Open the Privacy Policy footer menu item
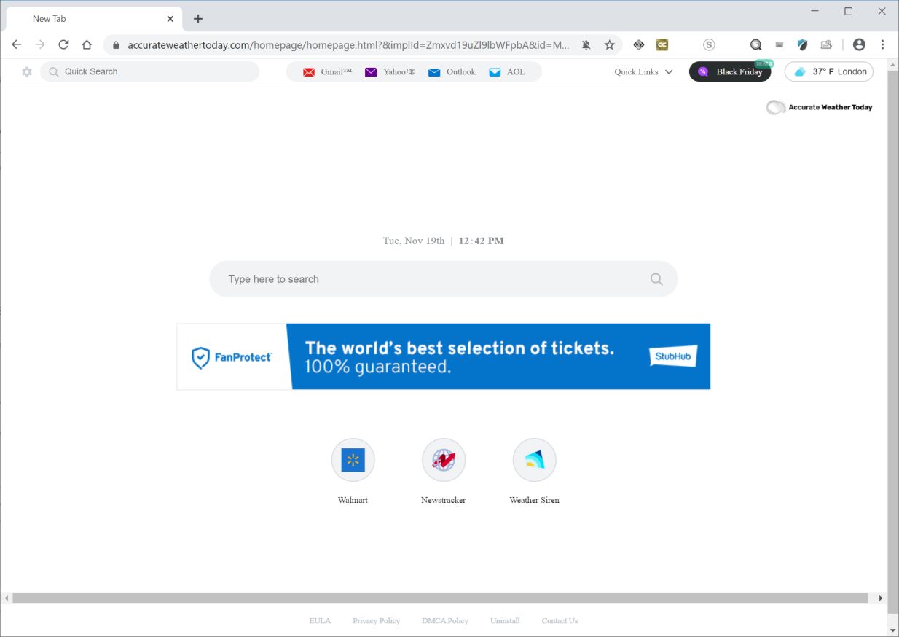This screenshot has width=899, height=637. 376,620
